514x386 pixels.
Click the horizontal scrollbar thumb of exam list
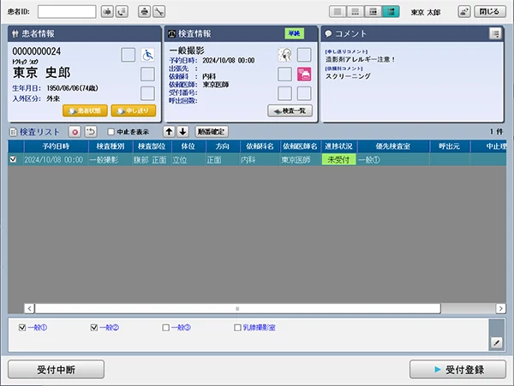(237, 308)
